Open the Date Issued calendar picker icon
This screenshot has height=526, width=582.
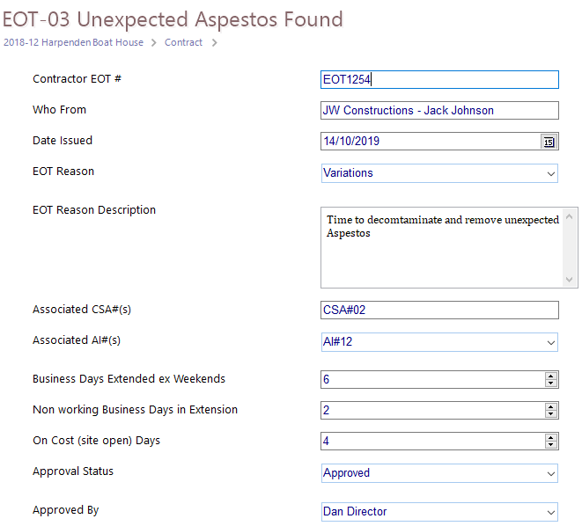click(x=549, y=142)
